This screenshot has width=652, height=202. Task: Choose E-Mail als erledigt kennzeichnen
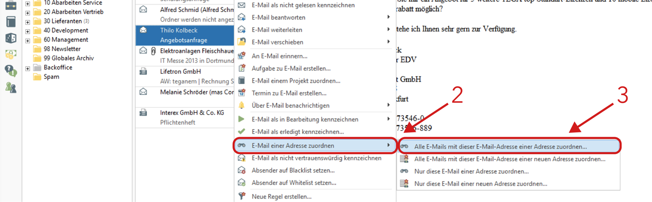(x=314, y=132)
